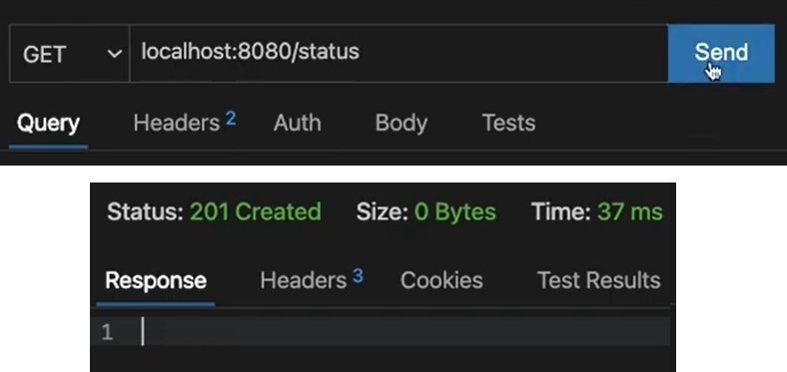Switch to the Query tab
Image resolution: width=787 pixels, height=372 pixels.
pyautogui.click(x=48, y=124)
